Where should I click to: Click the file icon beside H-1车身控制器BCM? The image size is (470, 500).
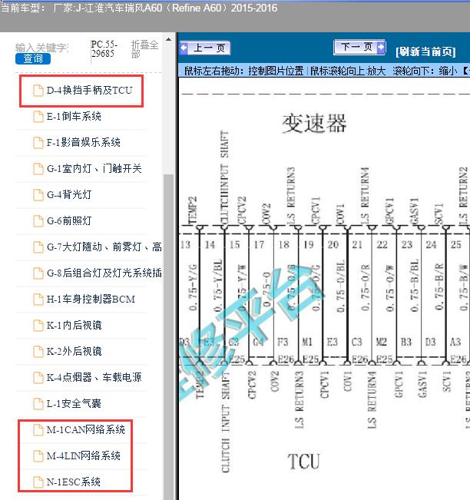coord(38,300)
